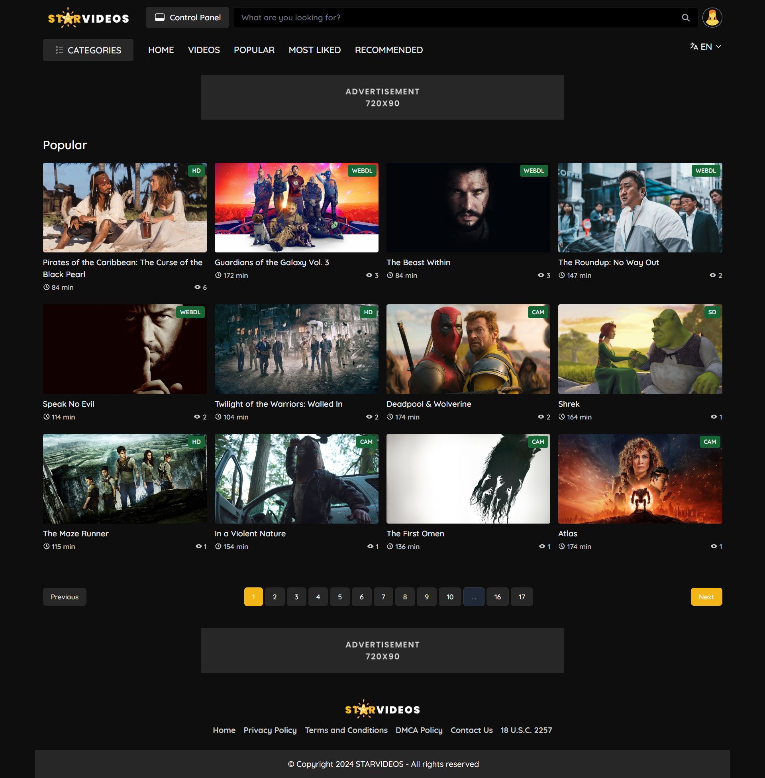The image size is (765, 778).
Task: Click the search magnifier icon
Action: point(685,18)
